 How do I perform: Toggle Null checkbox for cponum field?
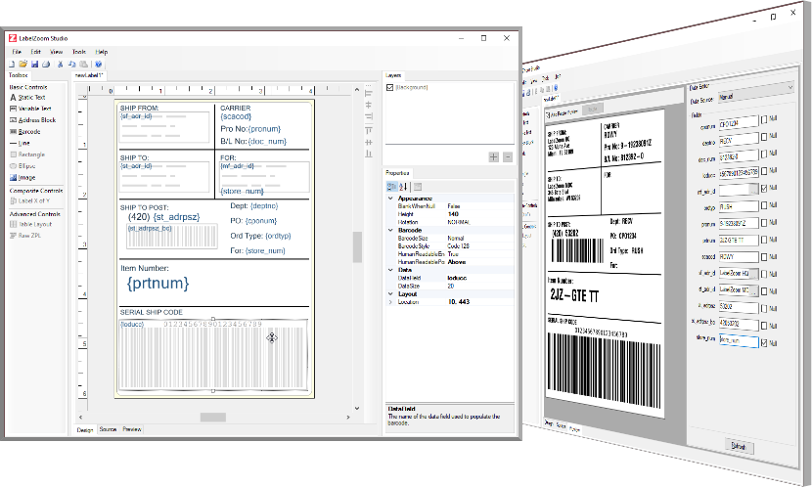[x=764, y=119]
